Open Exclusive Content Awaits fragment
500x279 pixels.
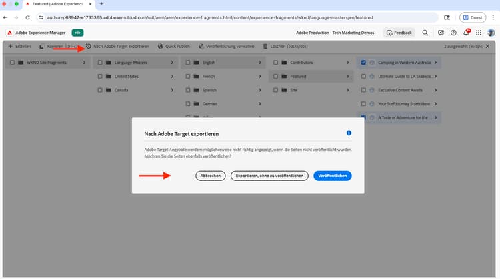pyautogui.click(x=400, y=90)
